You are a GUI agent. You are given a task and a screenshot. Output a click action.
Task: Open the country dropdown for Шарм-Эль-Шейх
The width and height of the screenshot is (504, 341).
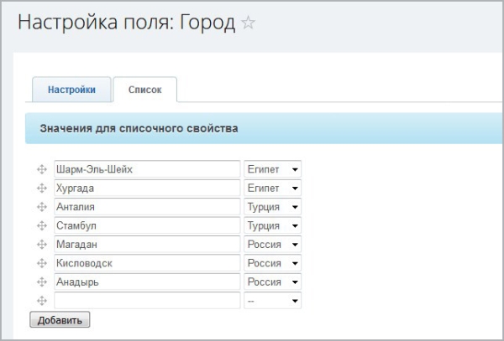(x=272, y=170)
